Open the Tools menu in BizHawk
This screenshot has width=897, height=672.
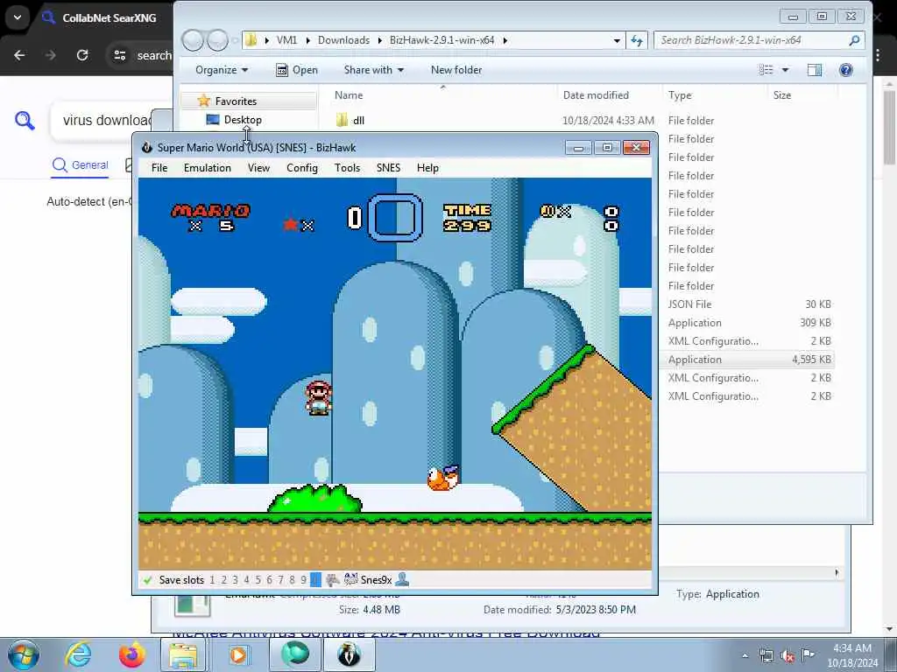(x=347, y=167)
